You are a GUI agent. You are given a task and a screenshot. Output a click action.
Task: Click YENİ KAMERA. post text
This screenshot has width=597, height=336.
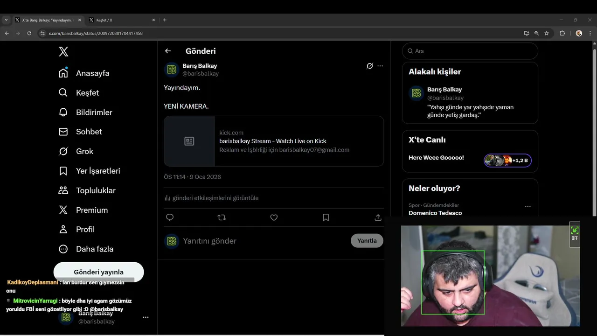pyautogui.click(x=186, y=106)
